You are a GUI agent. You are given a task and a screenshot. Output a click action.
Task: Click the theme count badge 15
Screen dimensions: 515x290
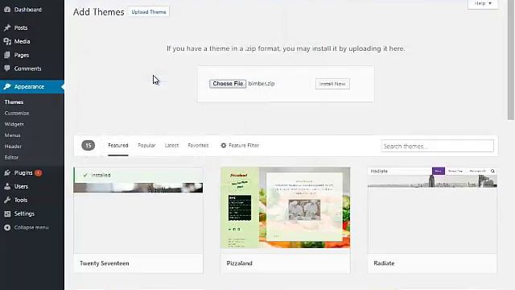[x=88, y=145]
